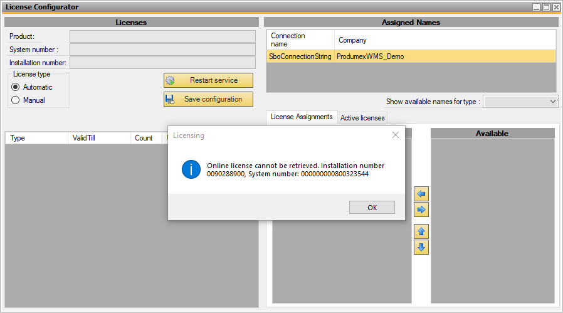This screenshot has height=313, width=563.
Task: Click the blue down arrow button
Action: click(421, 247)
